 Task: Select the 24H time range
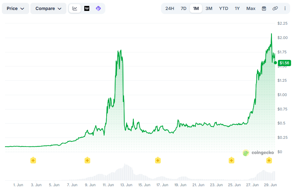click(x=169, y=8)
